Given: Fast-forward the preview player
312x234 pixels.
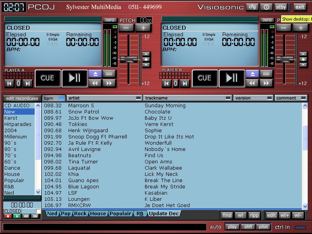Looking at the screenshot, I should pos(35,216).
